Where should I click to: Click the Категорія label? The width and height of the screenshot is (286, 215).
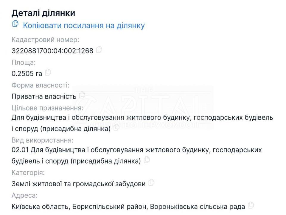tap(28, 173)
